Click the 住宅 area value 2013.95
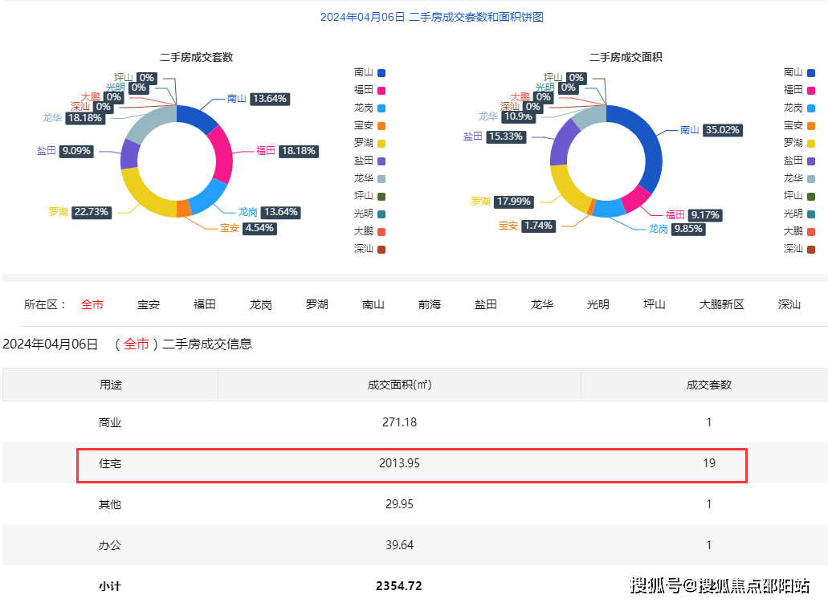The height and width of the screenshot is (603, 828). [399, 463]
